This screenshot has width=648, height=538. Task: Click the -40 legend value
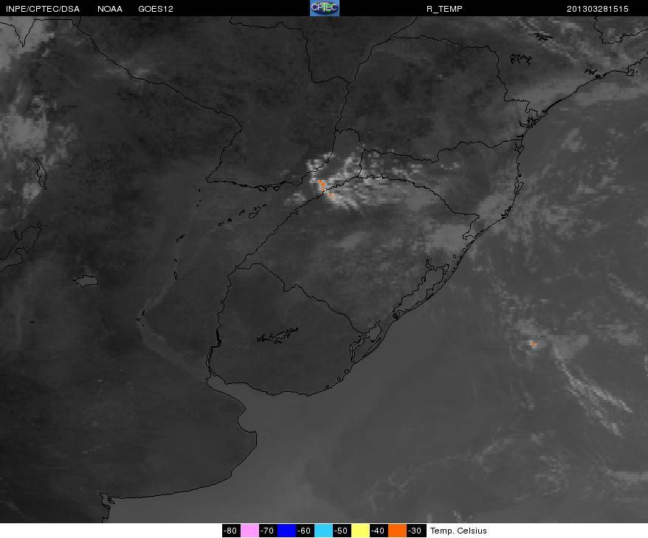[378, 531]
